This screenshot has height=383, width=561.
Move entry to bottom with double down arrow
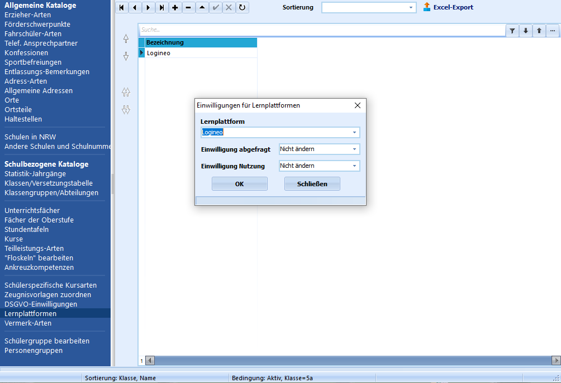[x=126, y=110]
